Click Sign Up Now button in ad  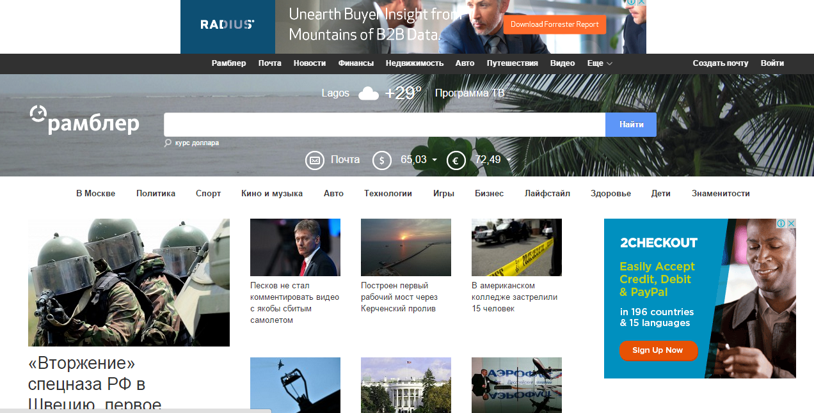(x=657, y=350)
